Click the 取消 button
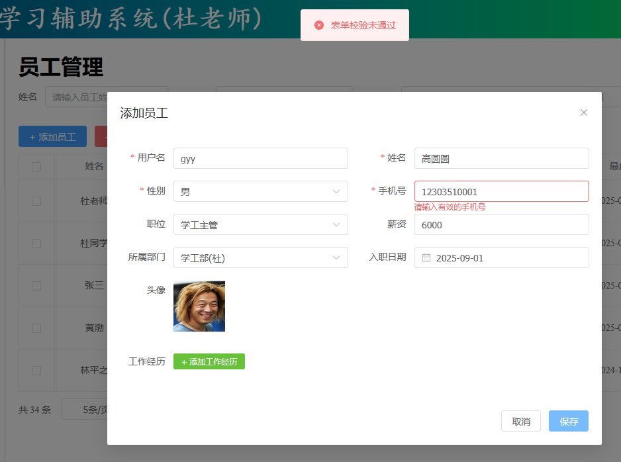 coord(520,421)
